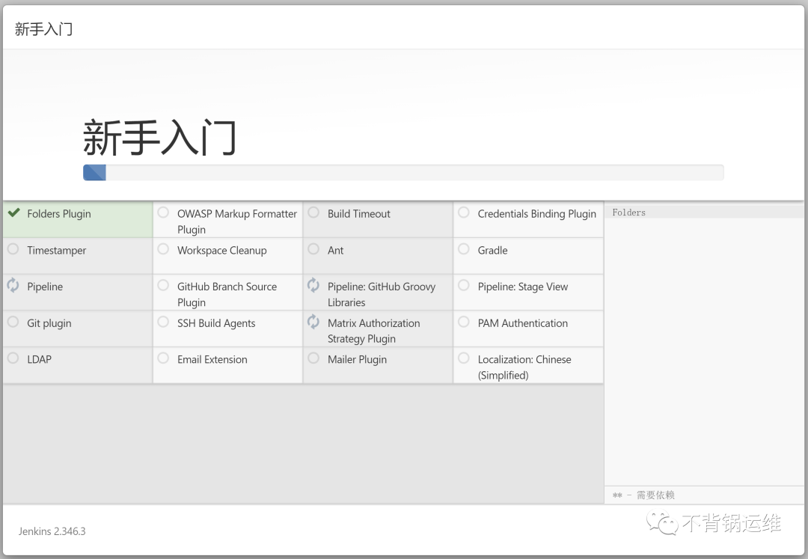Click the pending circle beside Credentials Binding Plugin

pyautogui.click(x=464, y=213)
